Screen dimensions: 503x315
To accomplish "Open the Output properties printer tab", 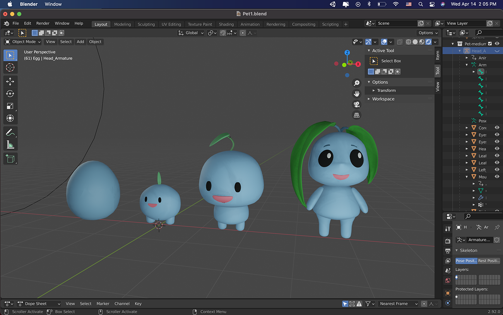I will [448, 251].
